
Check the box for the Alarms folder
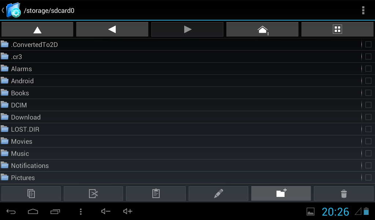click(368, 69)
